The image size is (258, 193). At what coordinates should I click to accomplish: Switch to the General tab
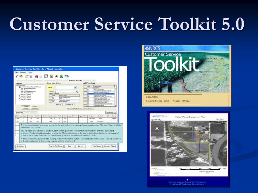(39, 80)
